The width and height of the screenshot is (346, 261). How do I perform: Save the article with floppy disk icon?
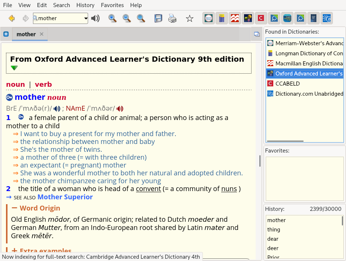pyautogui.click(x=158, y=18)
